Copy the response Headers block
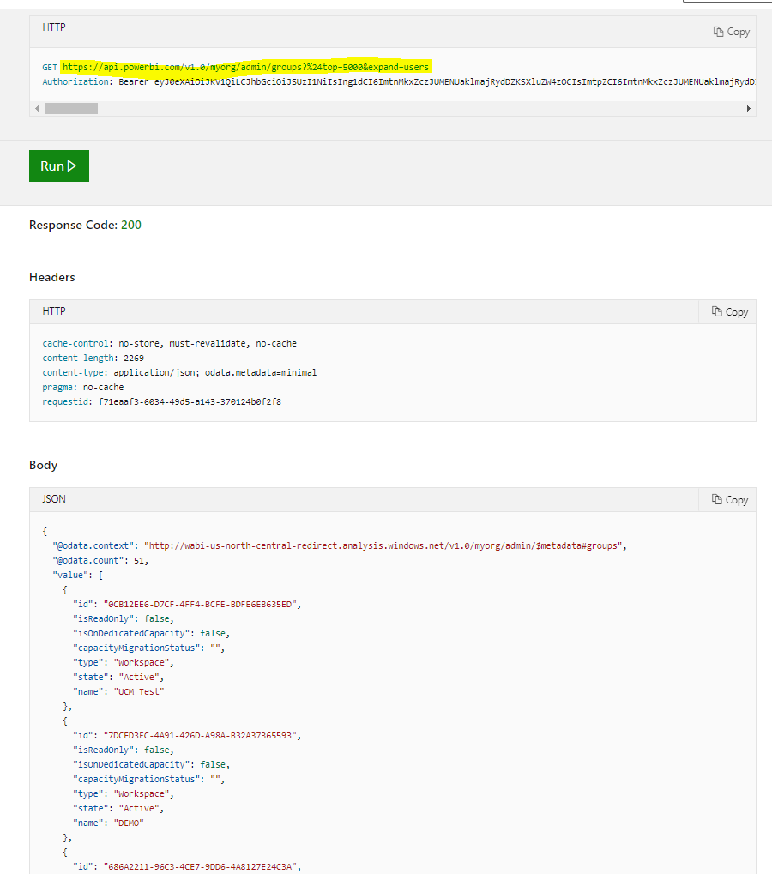The width and height of the screenshot is (772, 874). coord(730,312)
